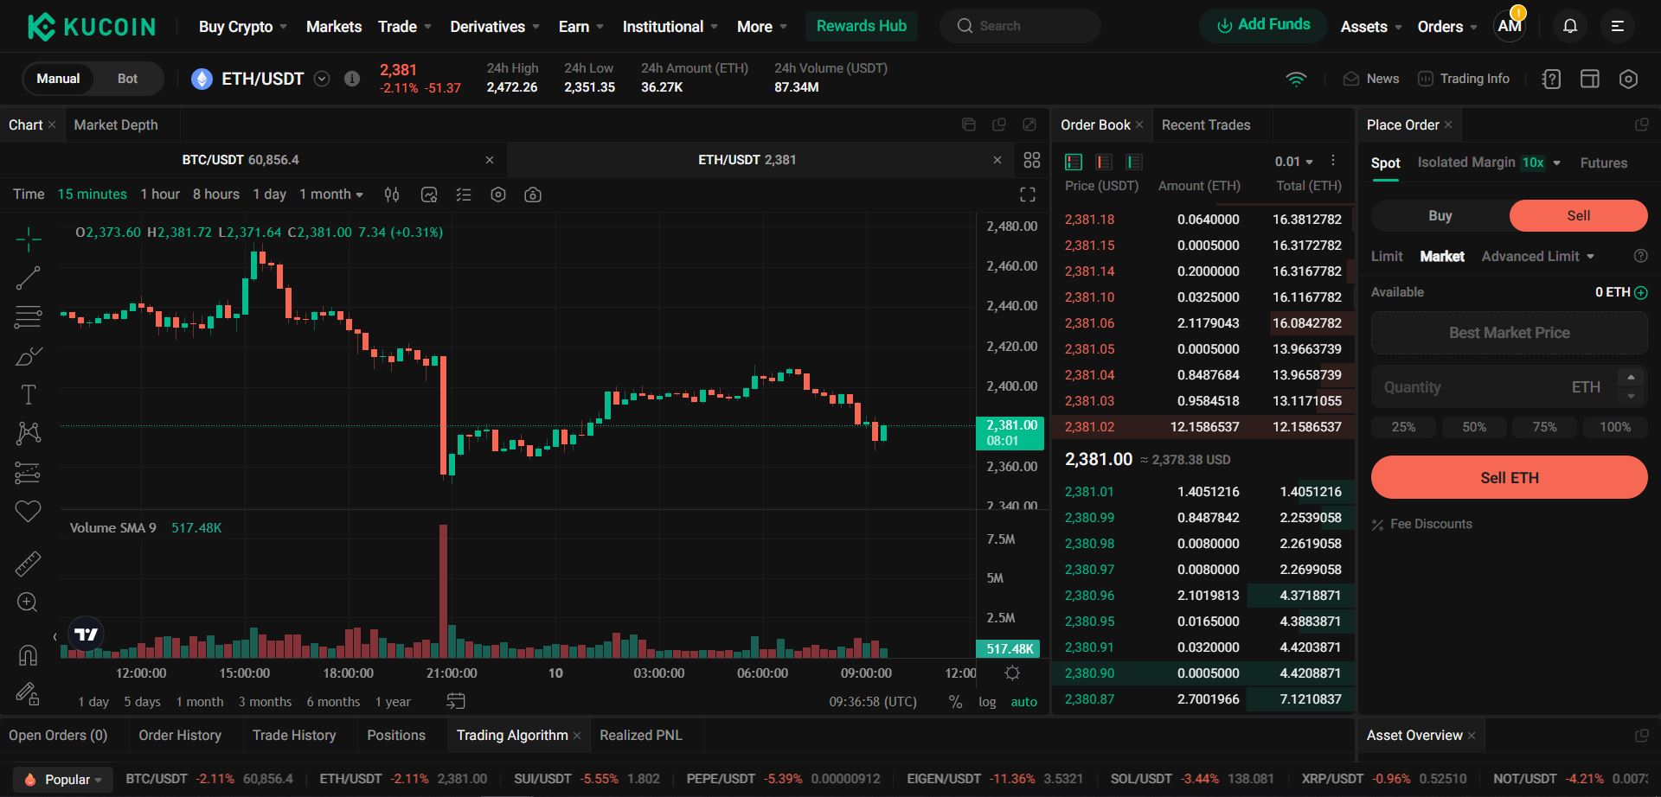Select the trend line drawing tool

[x=28, y=277]
